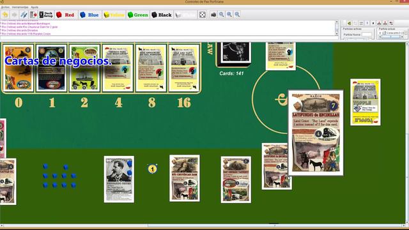Click the log line 'discards 11th Rurales Corps'

coord(26,34)
